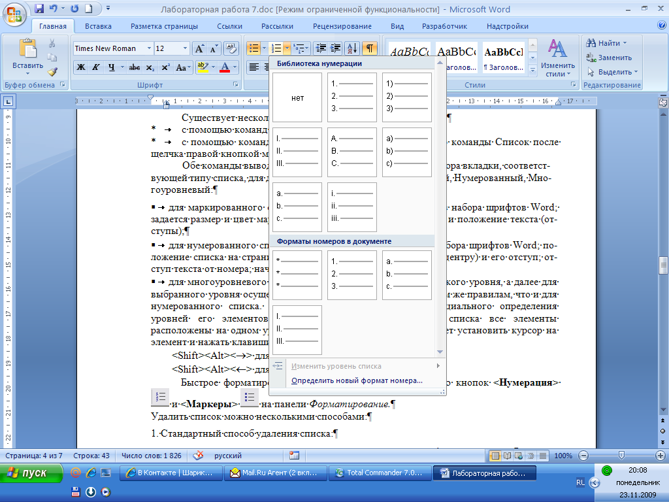This screenshot has height=502, width=669.
Task: Apply yellow highlight color
Action: coord(203,67)
